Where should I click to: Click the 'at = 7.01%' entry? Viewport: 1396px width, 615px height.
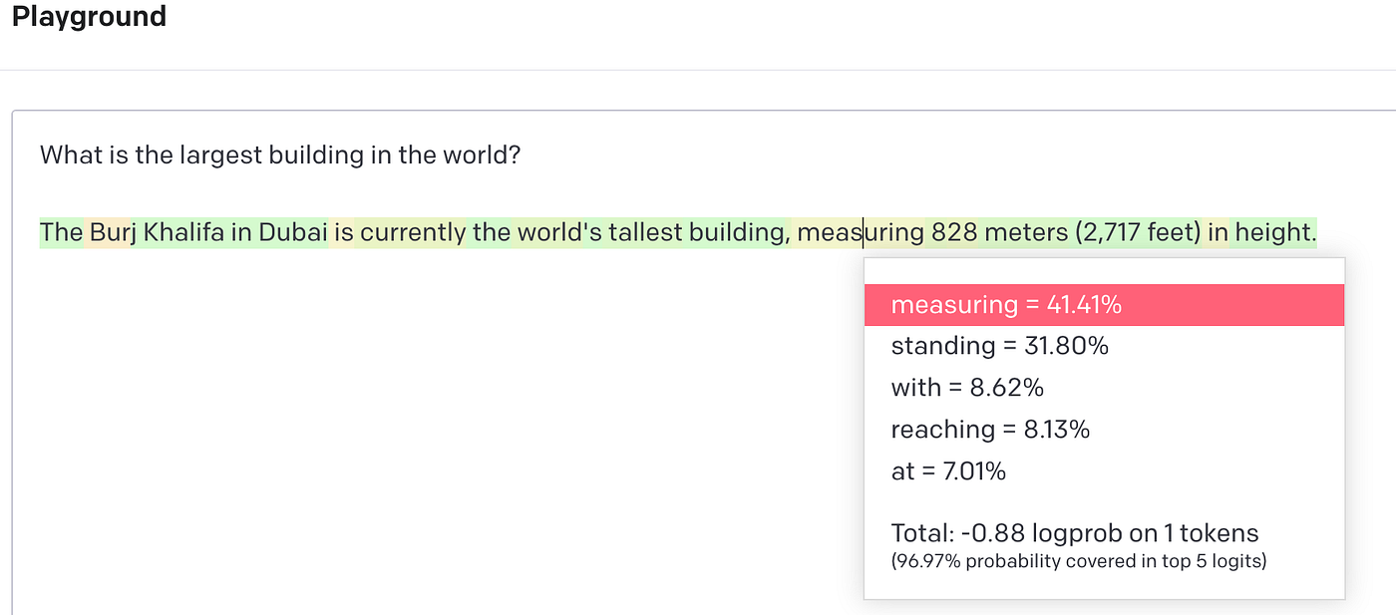(x=948, y=471)
